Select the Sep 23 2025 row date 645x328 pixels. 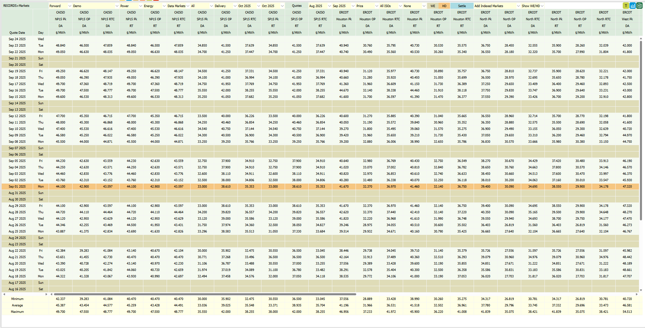click(x=17, y=46)
